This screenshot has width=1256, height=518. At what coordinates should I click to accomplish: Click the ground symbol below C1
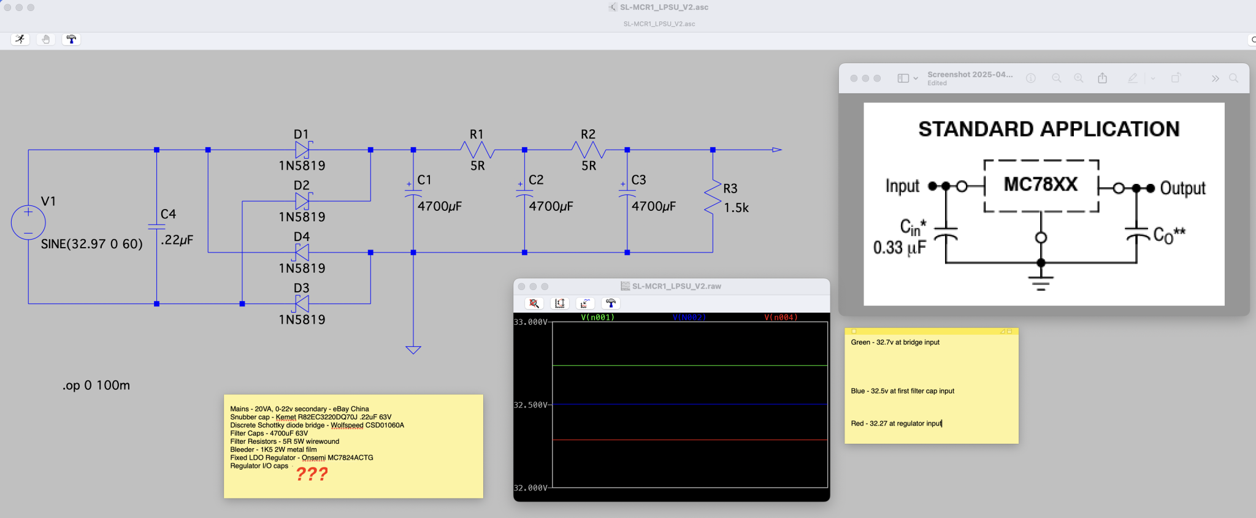coord(413,350)
